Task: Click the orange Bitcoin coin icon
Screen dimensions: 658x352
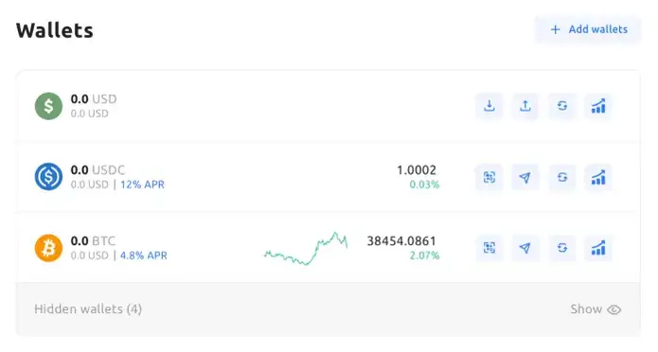Action: click(48, 248)
